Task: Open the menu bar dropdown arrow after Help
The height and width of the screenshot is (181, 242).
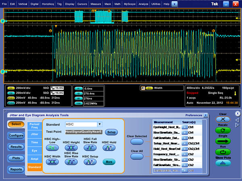Action: [174, 3]
